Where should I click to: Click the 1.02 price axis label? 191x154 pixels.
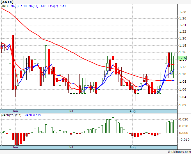(x=183, y=105)
